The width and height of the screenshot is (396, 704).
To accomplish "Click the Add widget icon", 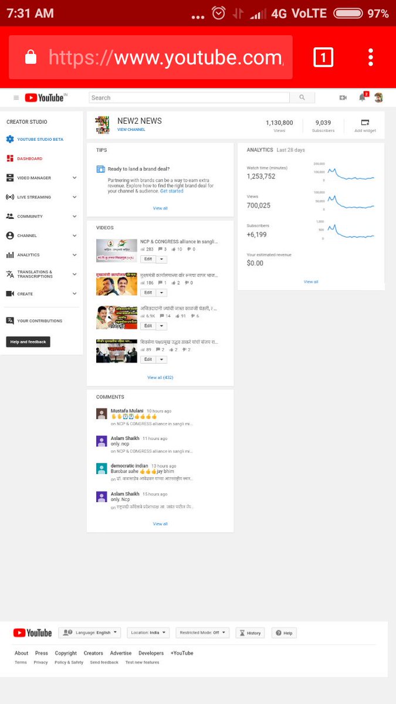I will (x=365, y=123).
